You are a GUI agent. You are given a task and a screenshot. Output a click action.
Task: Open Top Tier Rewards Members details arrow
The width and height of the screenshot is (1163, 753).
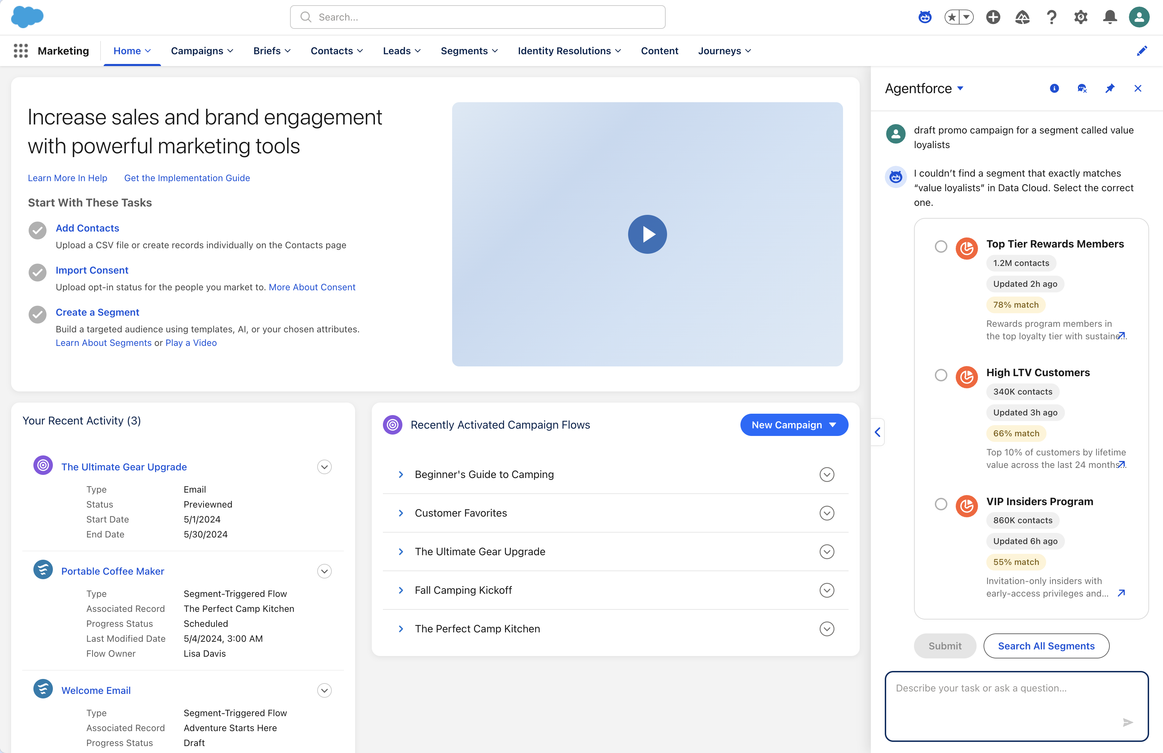pos(1122,335)
